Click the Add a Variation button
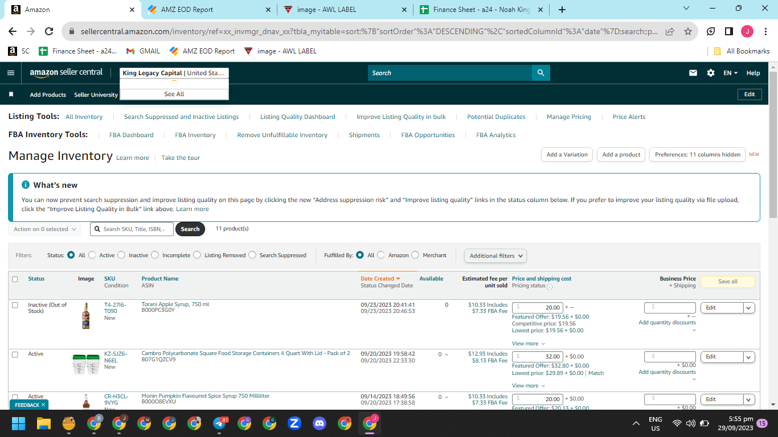The width and height of the screenshot is (778, 437). tap(567, 155)
